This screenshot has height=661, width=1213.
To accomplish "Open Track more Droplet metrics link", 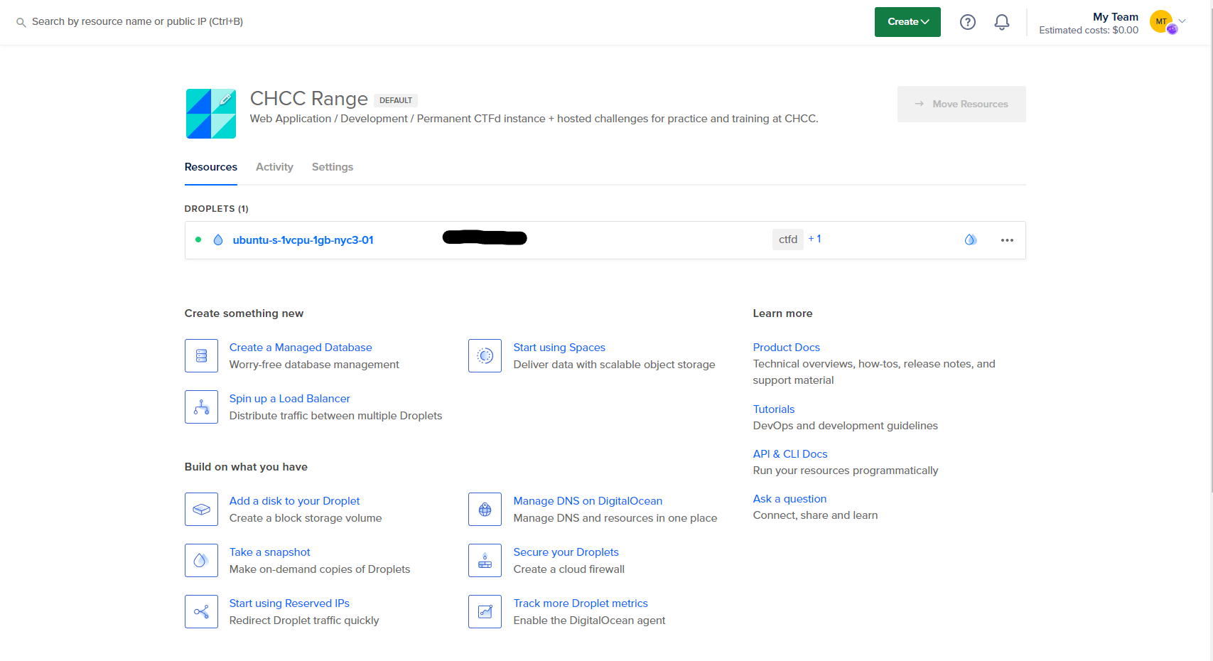I will [x=581, y=603].
